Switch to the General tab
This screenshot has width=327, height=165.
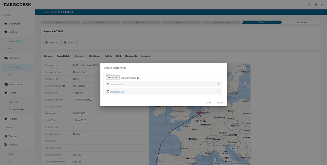(x=48, y=56)
